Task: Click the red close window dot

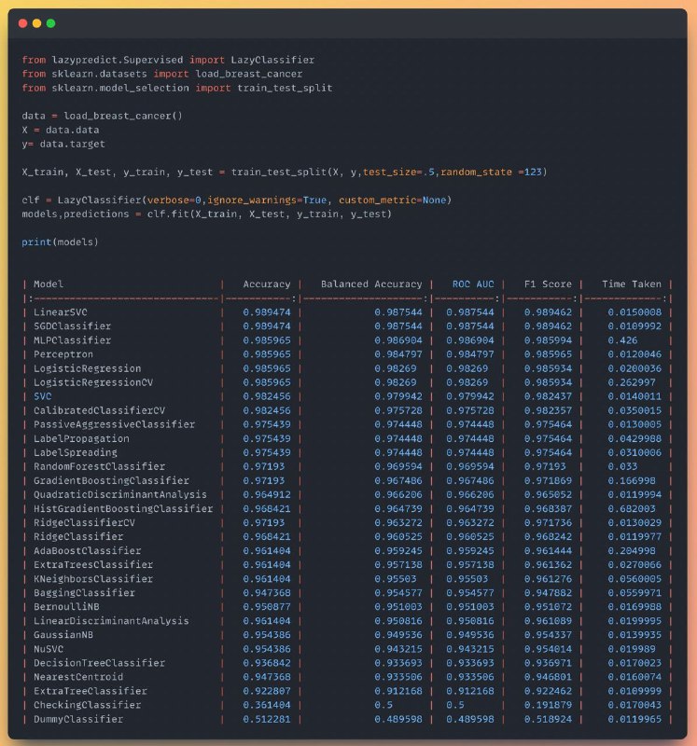Action: (x=22, y=23)
